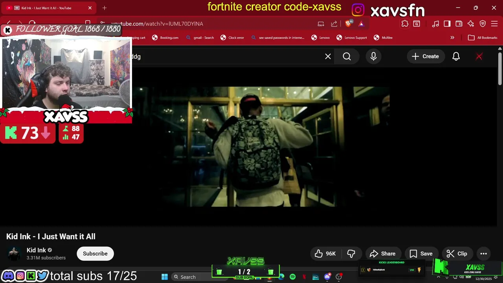Open OBS Studio from the taskbar
Viewport: 503px width, 283px height.
[x=338, y=277]
